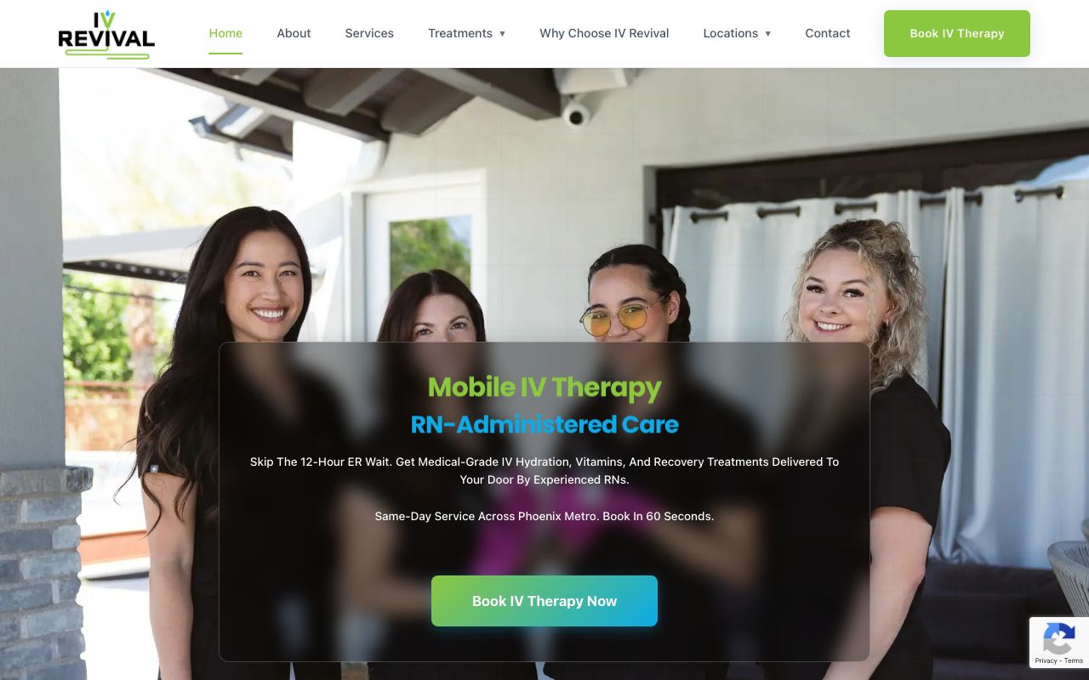Click the Mobile IV Therapy heading
Viewport: 1089px width, 680px height.
click(x=544, y=388)
